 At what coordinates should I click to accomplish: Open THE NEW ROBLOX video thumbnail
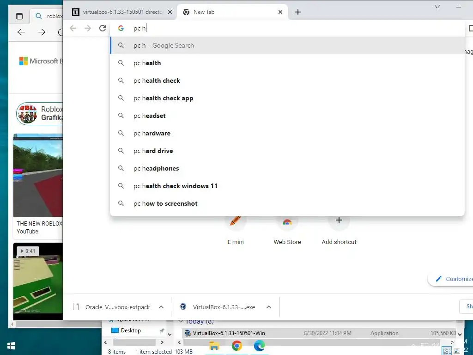[x=38, y=175]
